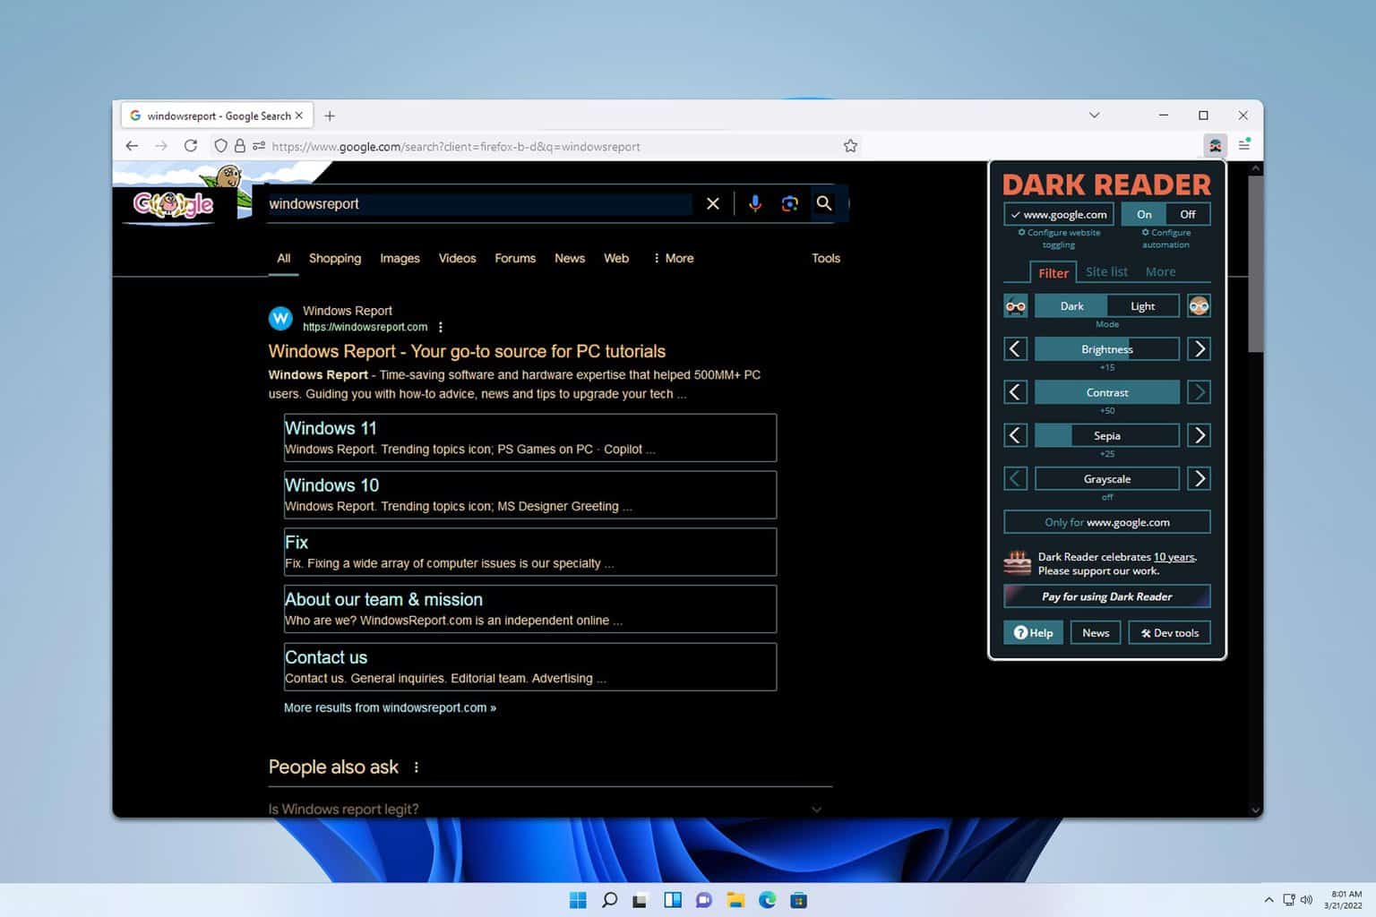Increase Grayscale with right arrow
The width and height of the screenshot is (1376, 917).
(x=1200, y=479)
